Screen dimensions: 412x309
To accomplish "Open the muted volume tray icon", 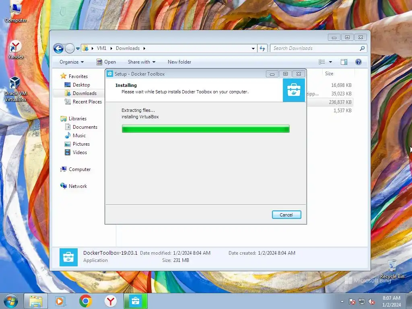I will [x=371, y=301].
